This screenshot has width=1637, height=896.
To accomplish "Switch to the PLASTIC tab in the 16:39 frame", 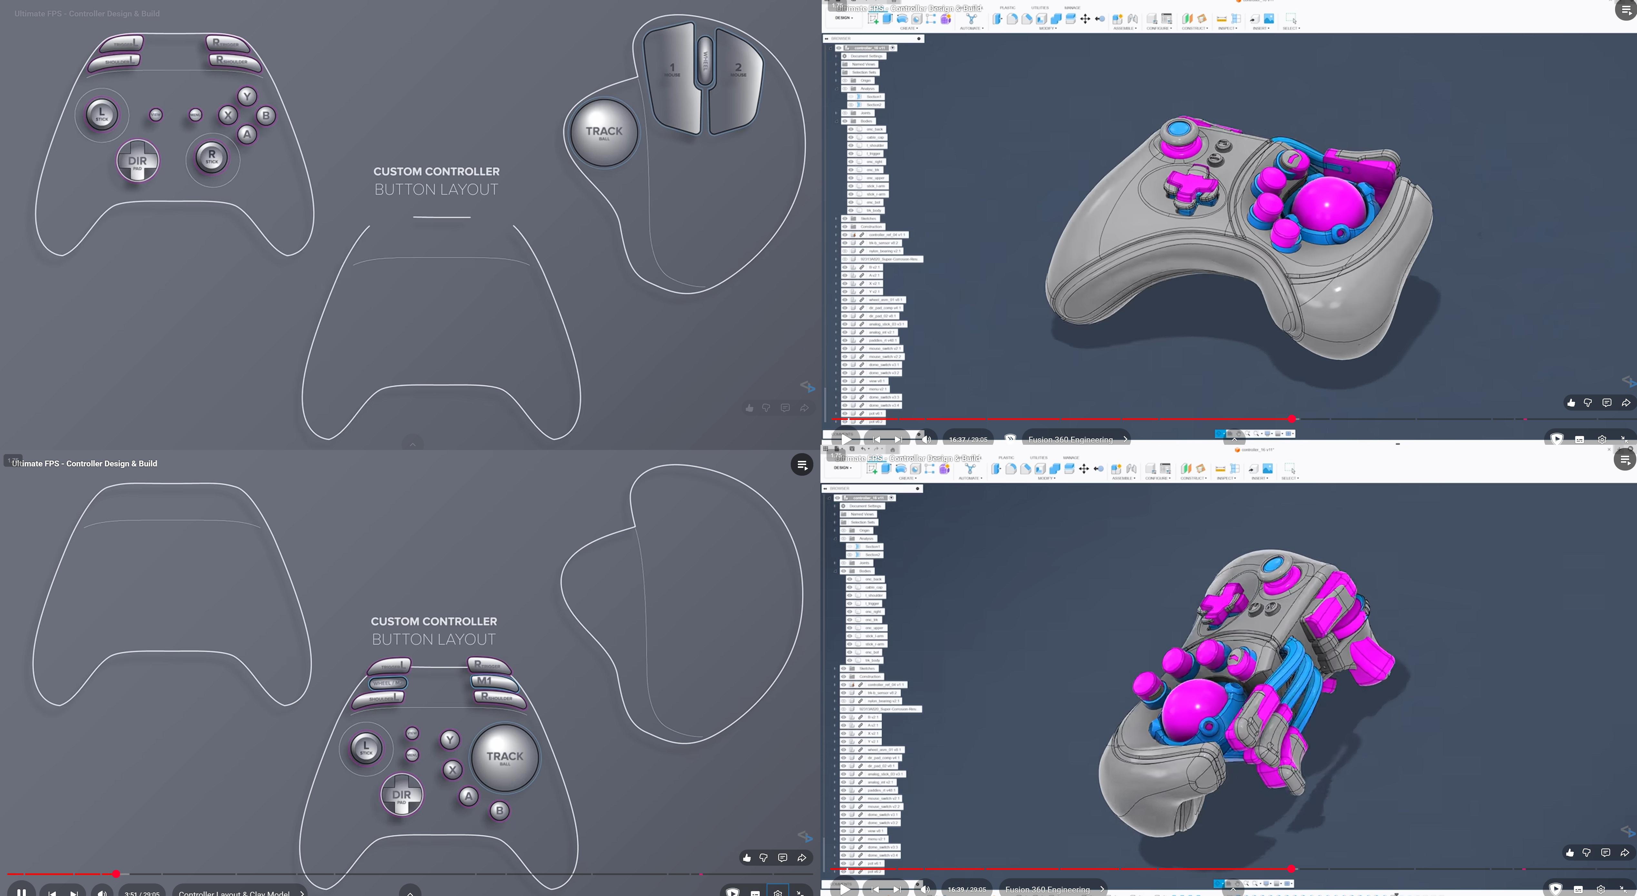I will click(x=1006, y=457).
